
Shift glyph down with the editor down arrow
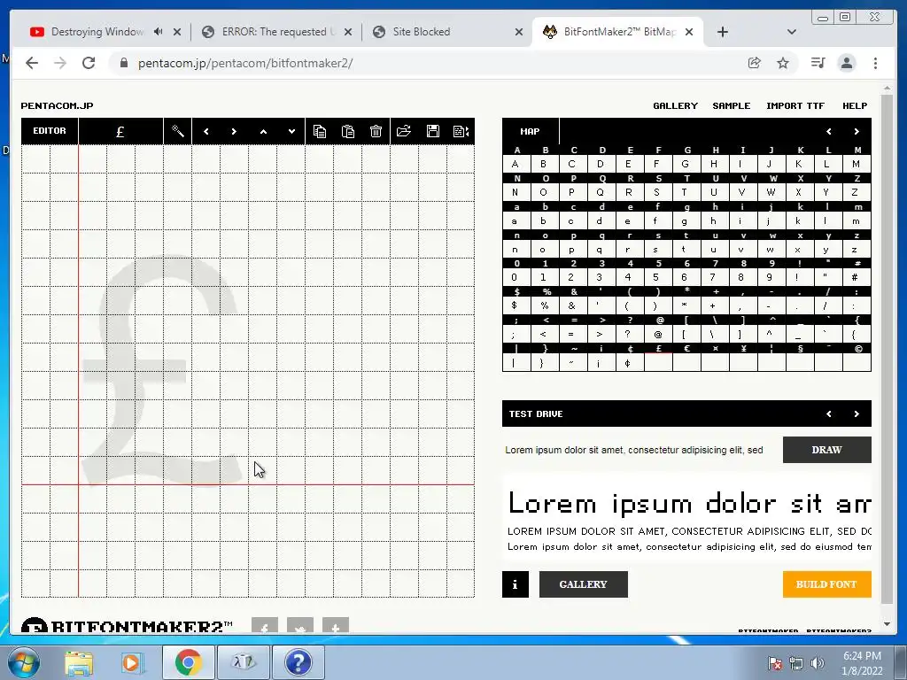pos(291,131)
